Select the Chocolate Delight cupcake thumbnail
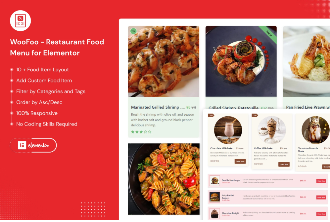Image resolution: width=330 pixels, height=222 pixels. point(215,214)
